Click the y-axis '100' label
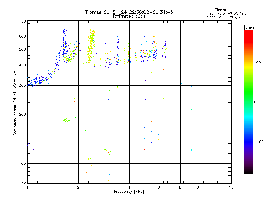The width and height of the screenshot is (272, 204). (x=22, y=164)
